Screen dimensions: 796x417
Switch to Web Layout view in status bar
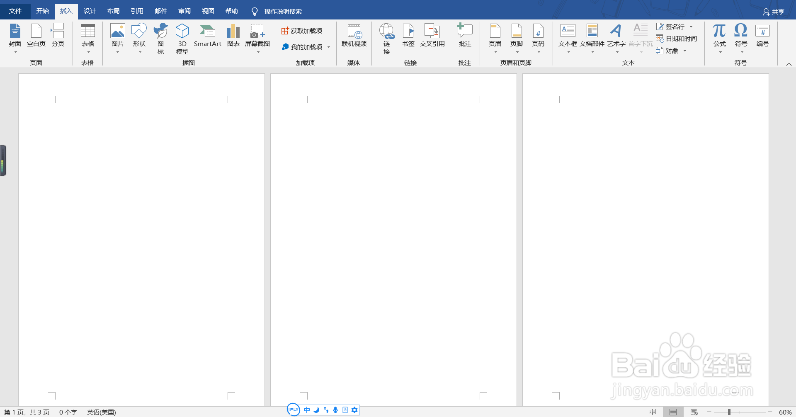[x=694, y=412]
